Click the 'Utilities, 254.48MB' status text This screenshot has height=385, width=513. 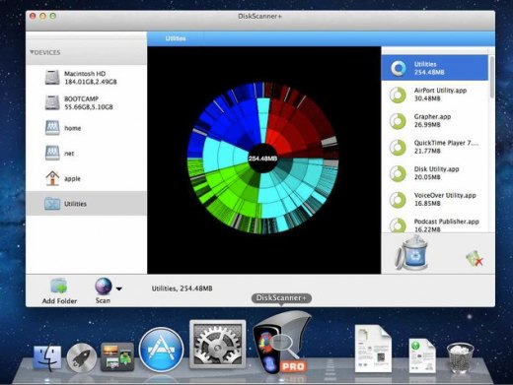click(x=182, y=289)
